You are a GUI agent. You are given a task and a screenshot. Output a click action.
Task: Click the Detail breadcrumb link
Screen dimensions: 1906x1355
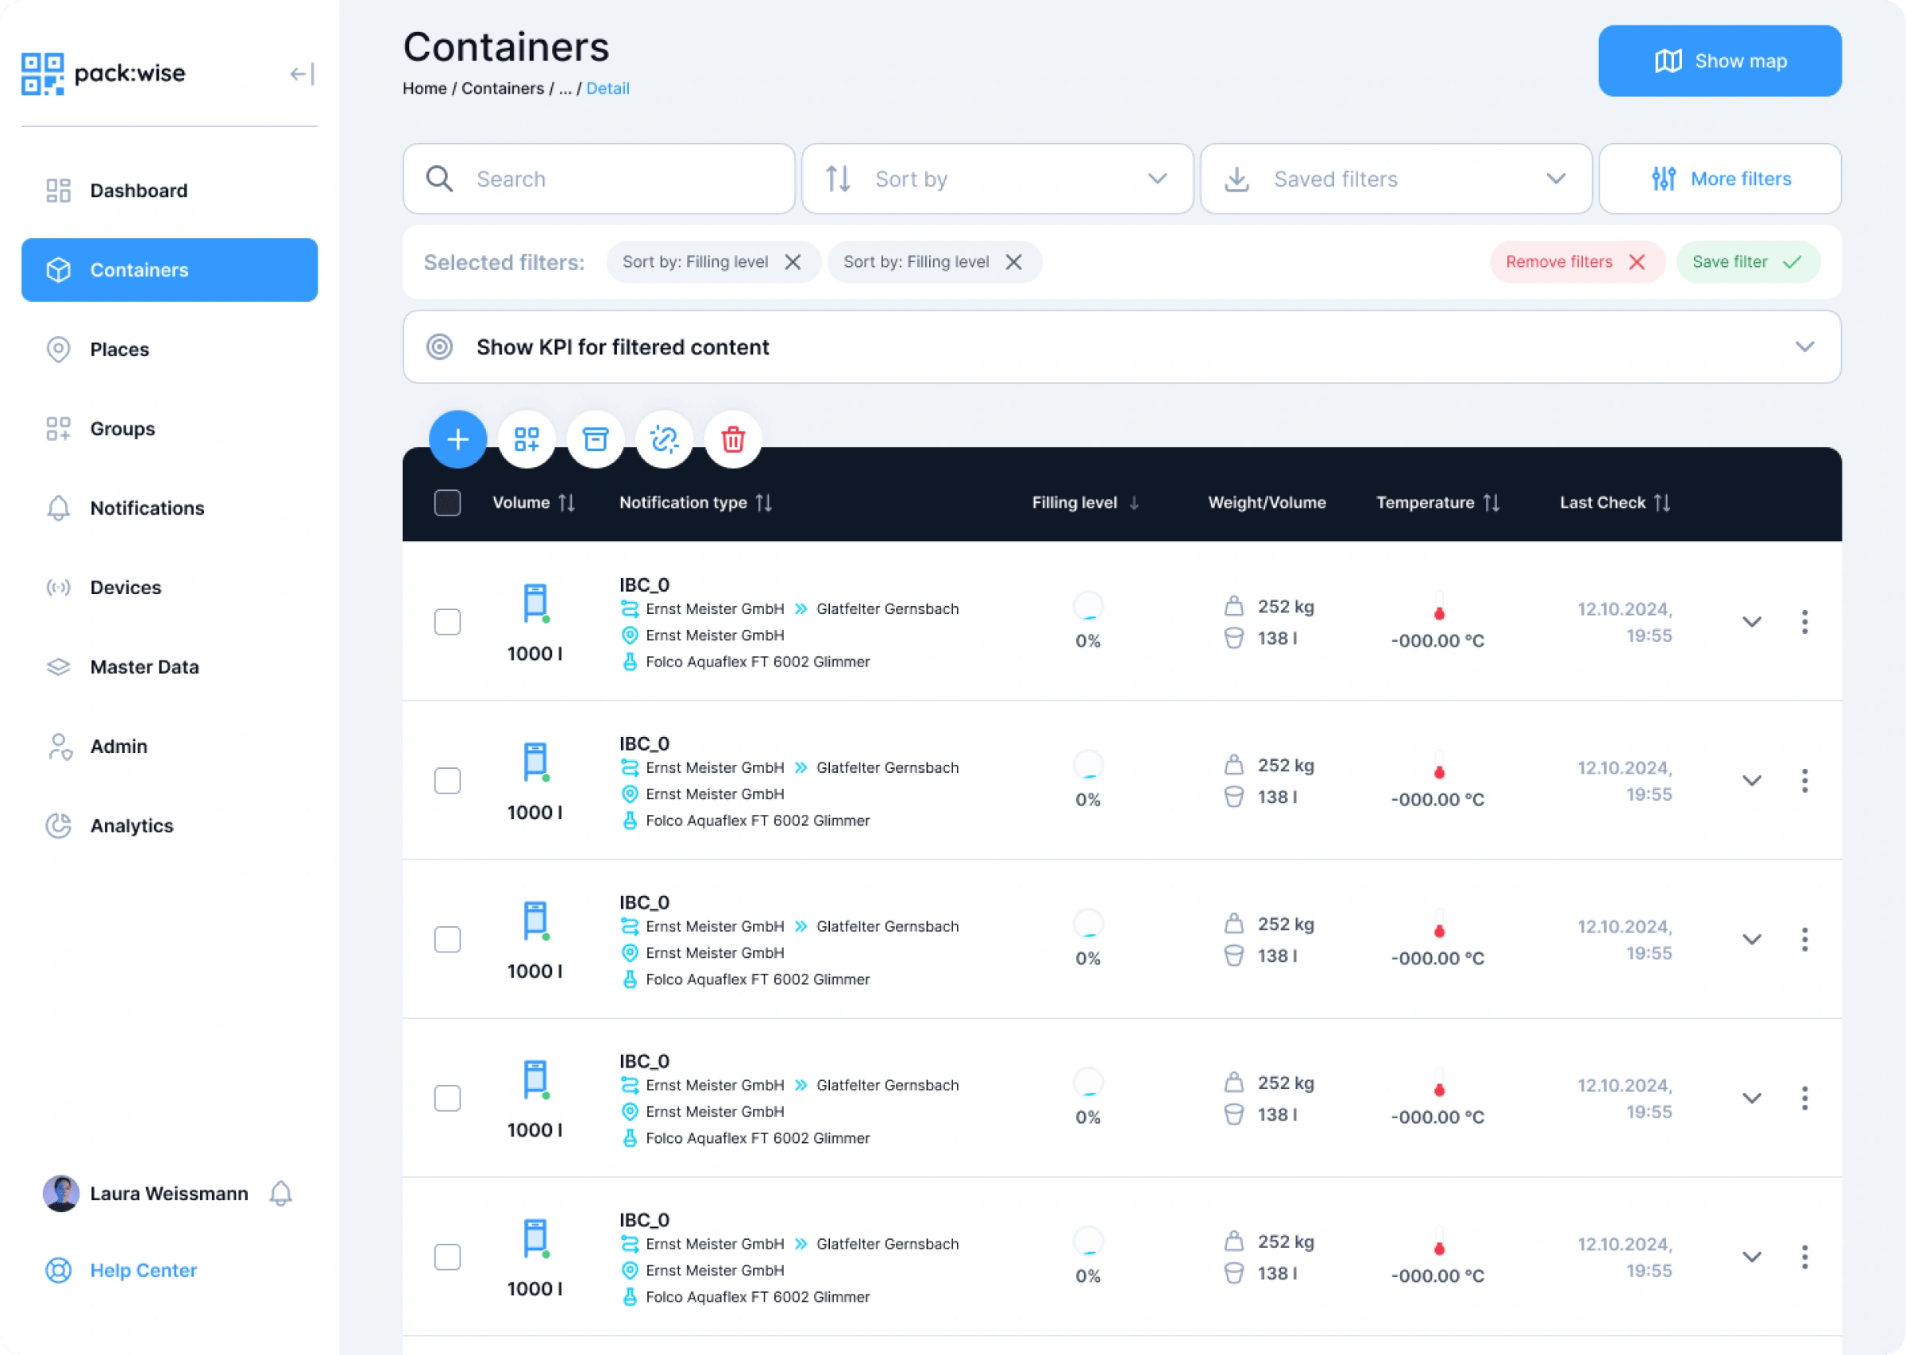click(x=608, y=88)
